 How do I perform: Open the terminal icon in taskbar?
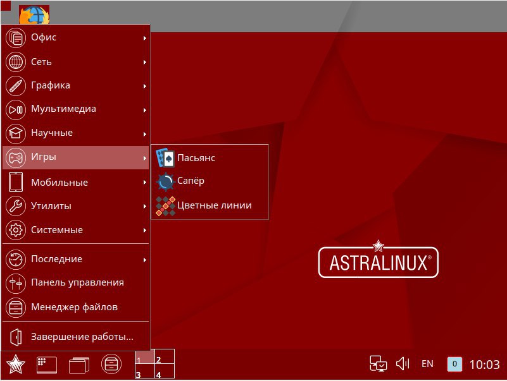(x=47, y=365)
